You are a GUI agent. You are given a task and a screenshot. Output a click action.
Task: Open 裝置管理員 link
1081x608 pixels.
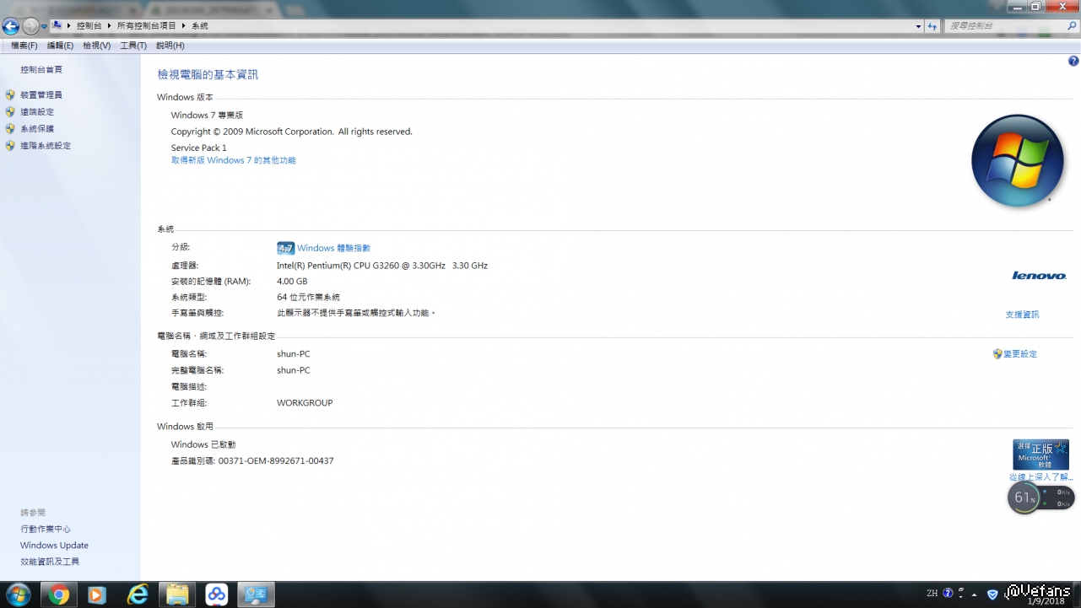click(41, 95)
